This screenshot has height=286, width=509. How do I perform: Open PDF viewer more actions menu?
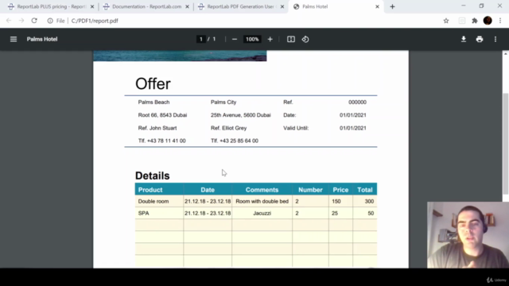coord(495,39)
